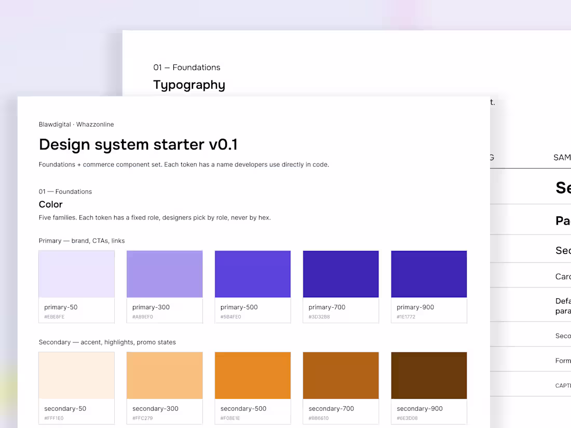
Task: Click the 'primary-500' token name
Action: pos(239,307)
